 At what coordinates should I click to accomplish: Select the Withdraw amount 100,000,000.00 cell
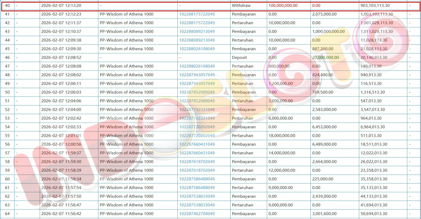tap(283, 6)
